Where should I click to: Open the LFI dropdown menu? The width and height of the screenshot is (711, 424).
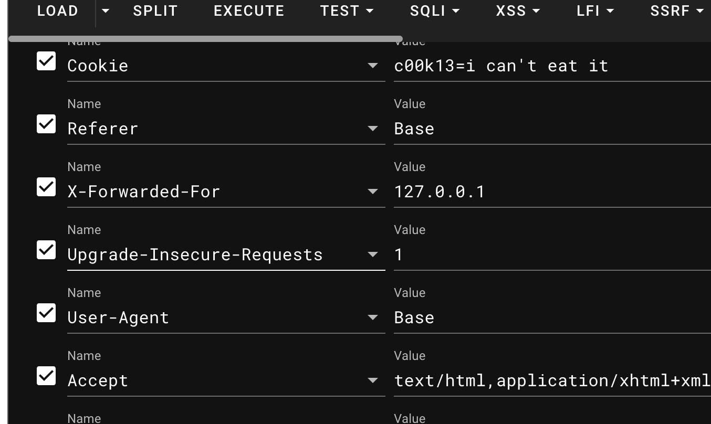[595, 11]
